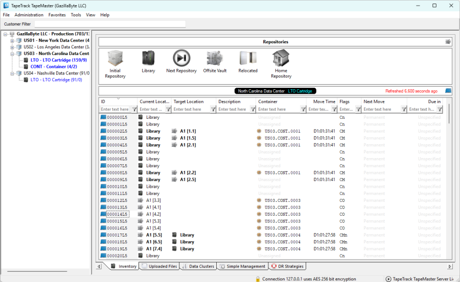
Task: Click tab strip scroll right arrow
Action: 449,267
